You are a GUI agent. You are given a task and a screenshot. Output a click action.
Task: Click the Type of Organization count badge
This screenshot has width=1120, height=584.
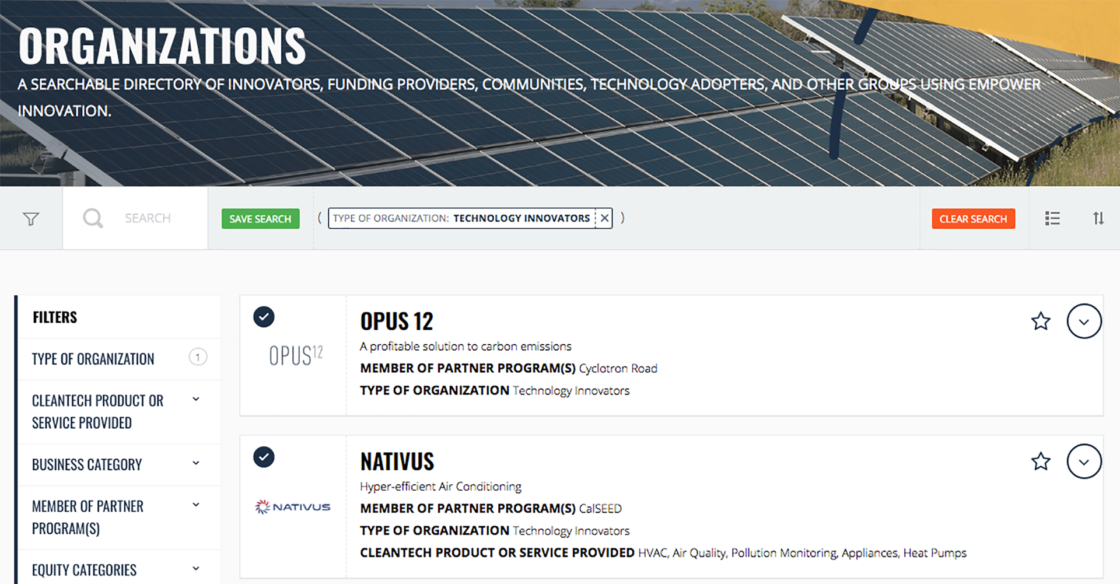pos(198,357)
